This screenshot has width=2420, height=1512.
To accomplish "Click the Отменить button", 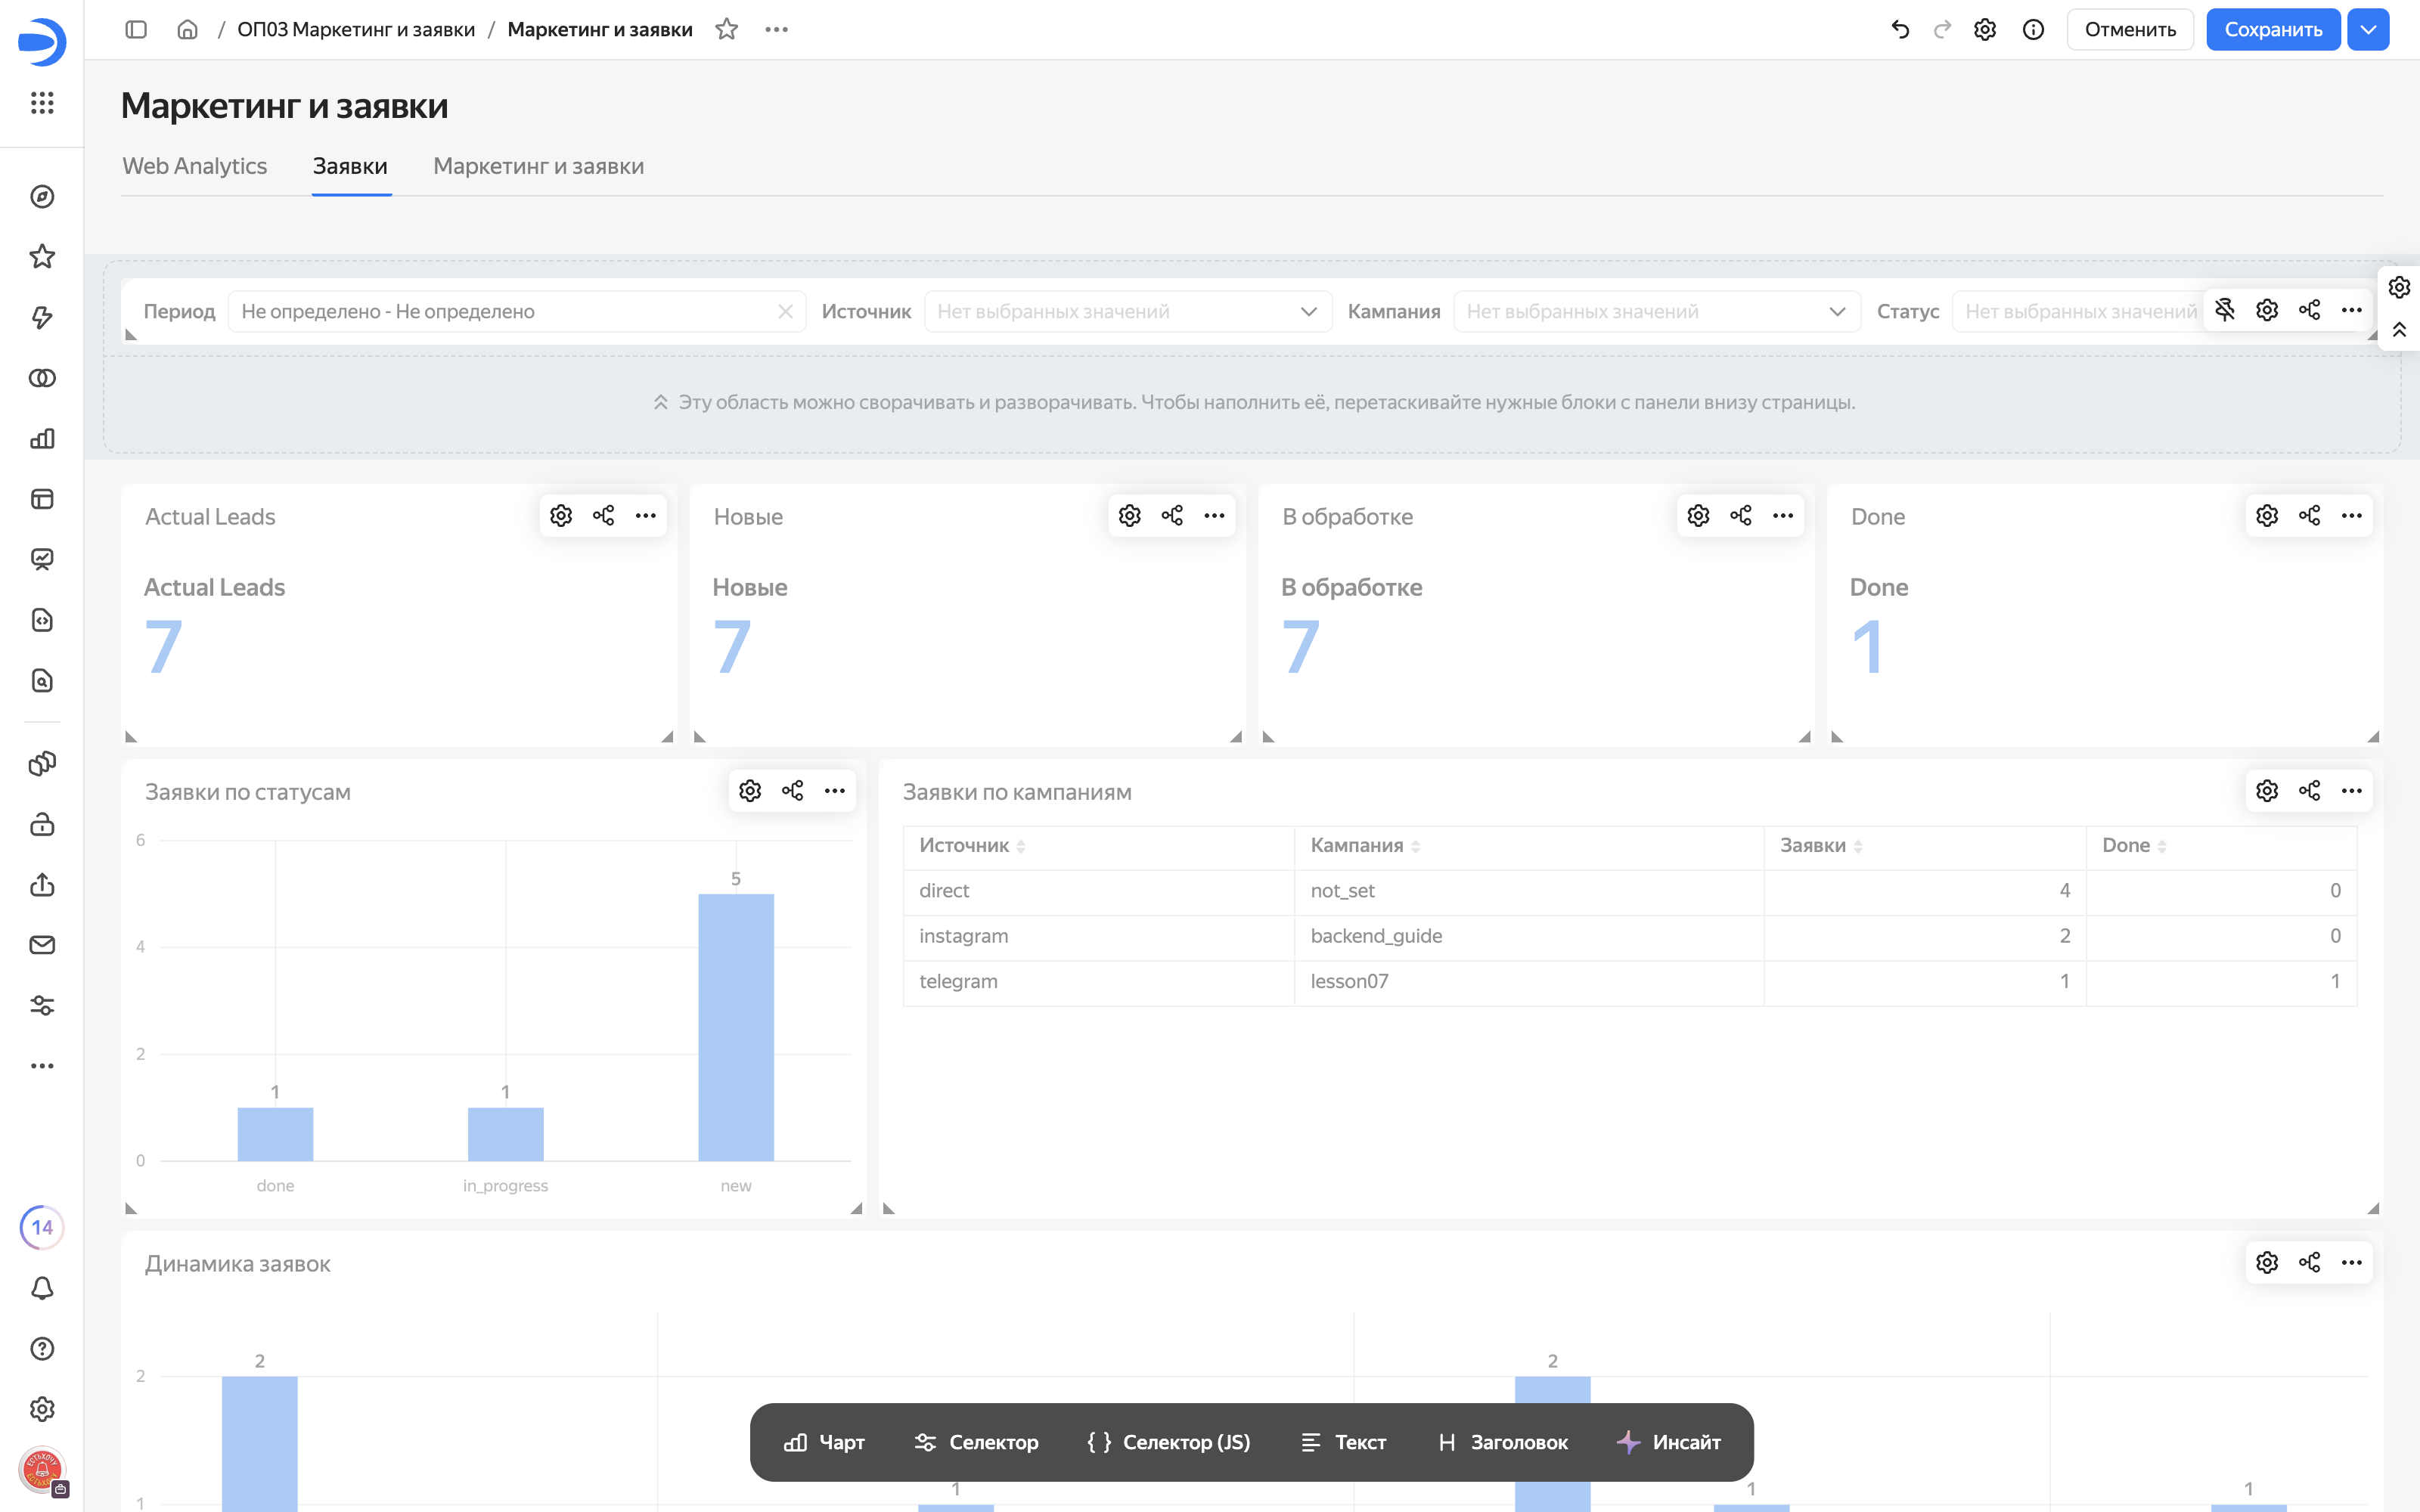I will point(2130,30).
